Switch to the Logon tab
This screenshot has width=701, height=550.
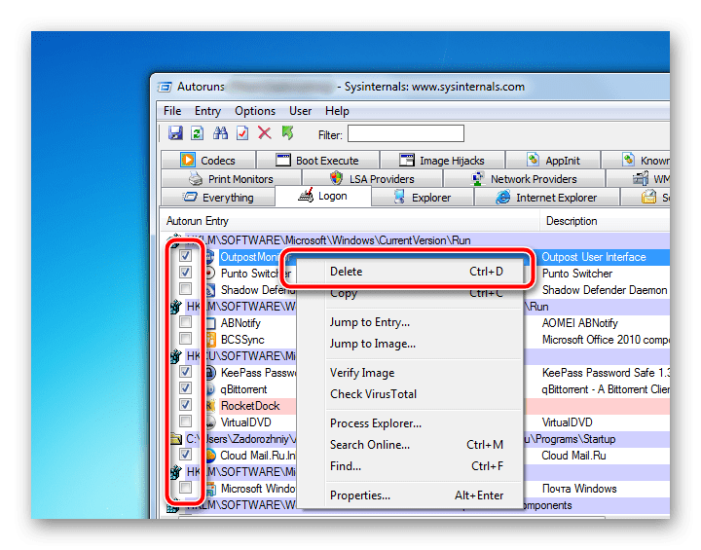point(323,196)
